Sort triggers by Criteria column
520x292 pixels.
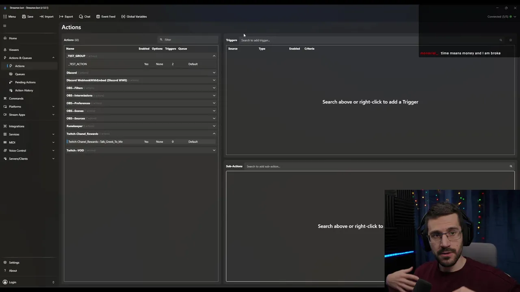[309, 49]
